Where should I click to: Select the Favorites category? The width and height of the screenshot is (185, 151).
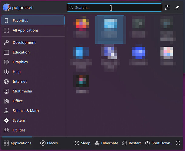(33, 21)
